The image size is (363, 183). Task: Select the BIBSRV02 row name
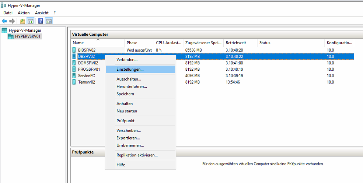click(x=87, y=50)
